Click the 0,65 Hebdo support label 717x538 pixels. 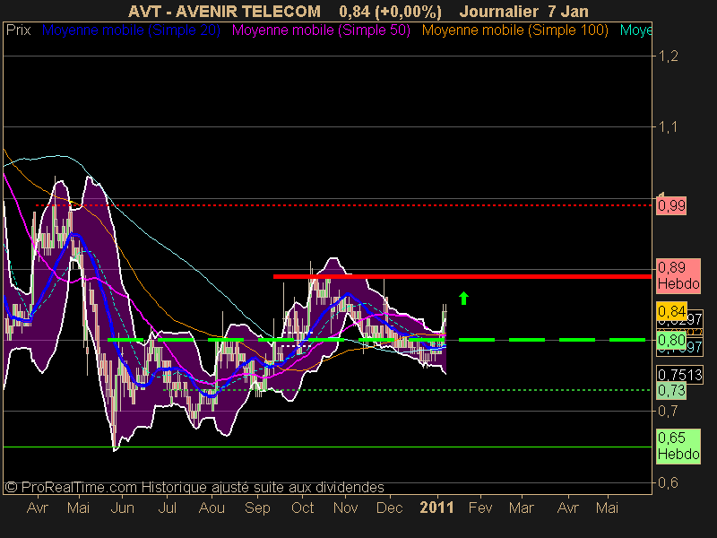(678, 446)
